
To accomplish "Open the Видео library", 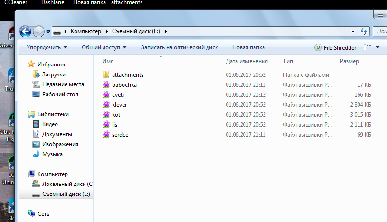I will coord(50,124).
